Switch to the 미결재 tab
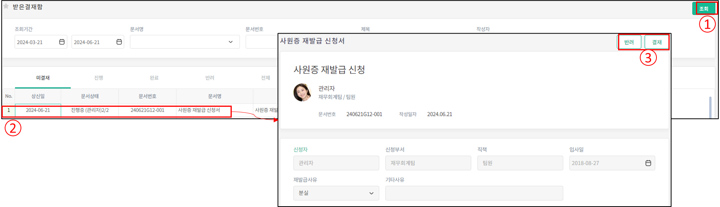720x207 pixels. coord(43,78)
